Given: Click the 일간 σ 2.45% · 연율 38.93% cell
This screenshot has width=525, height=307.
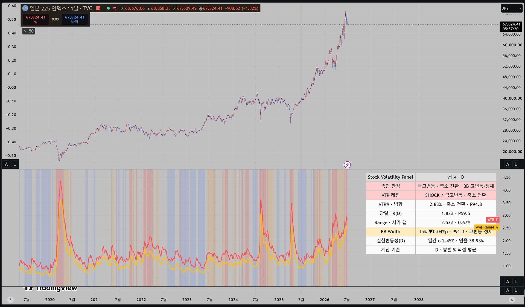Looking at the screenshot, I should tap(456, 241).
